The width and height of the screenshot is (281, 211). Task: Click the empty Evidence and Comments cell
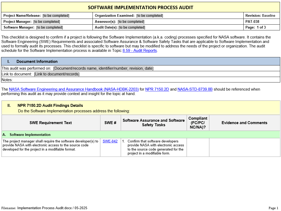pos(244,147)
